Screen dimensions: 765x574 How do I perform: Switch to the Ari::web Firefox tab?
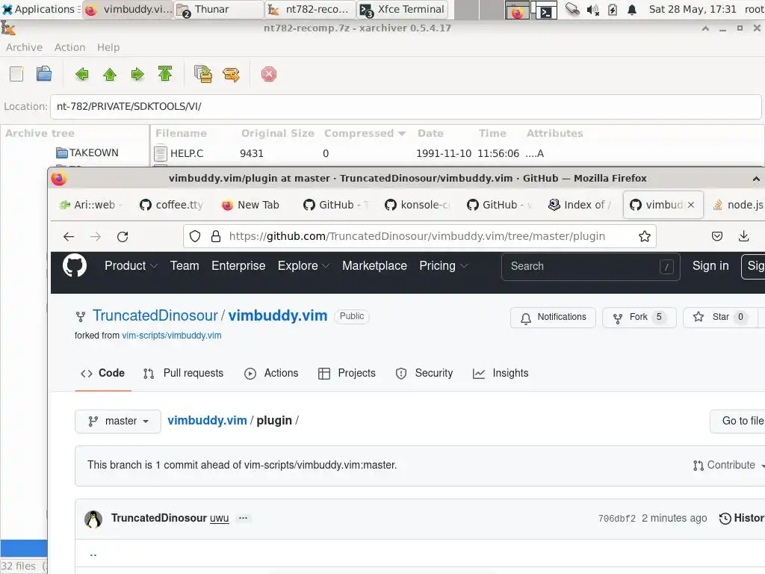pyautogui.click(x=92, y=205)
